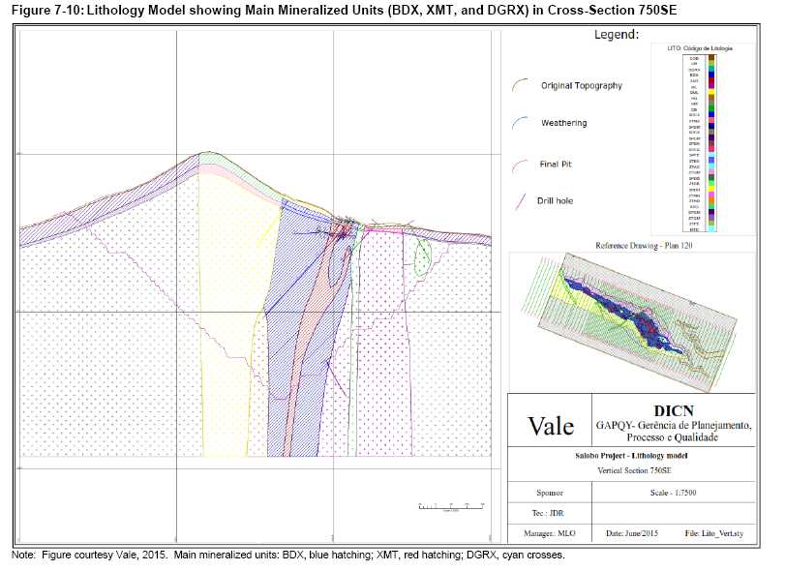Click the green ellipse outline in the cross-section

[422, 255]
